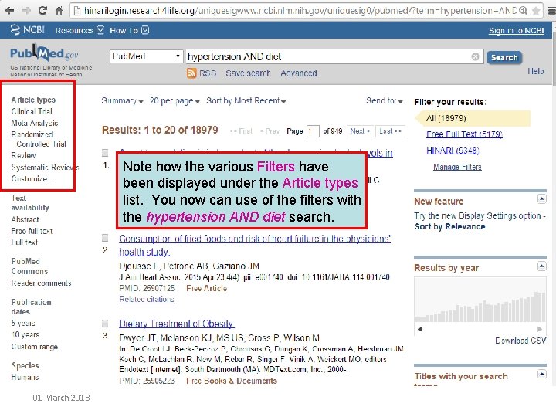Filter publication dates to 10 years
Viewport: 556px width, 417px height.
tap(25, 334)
